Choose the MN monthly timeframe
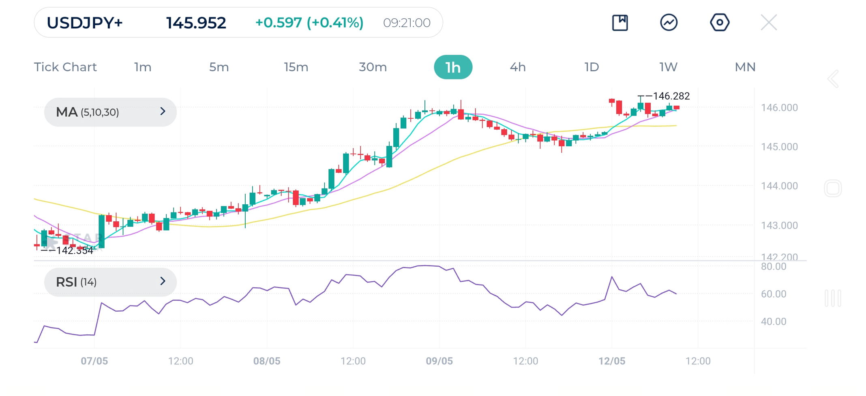This screenshot has height=396, width=866. (x=745, y=67)
